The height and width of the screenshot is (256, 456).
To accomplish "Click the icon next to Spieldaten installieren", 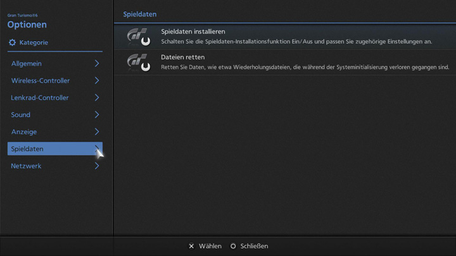I will tap(138, 37).
